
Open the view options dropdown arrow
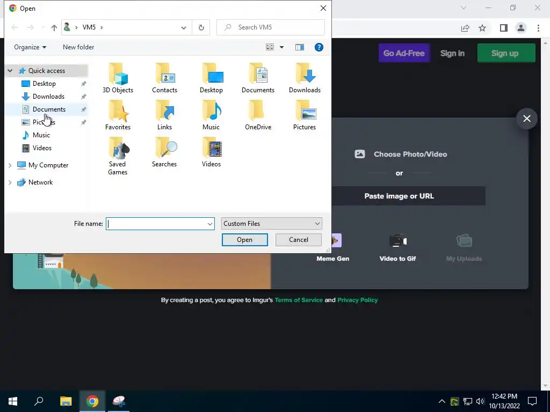[281, 47]
